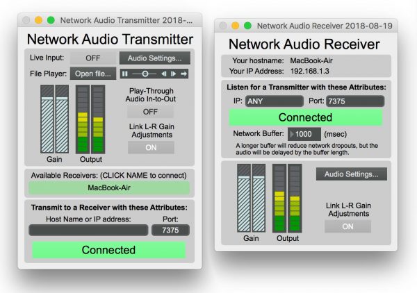Toggle Transmitter Link L-R Gain Adjustments ON button
417x293 pixels.
pos(151,147)
